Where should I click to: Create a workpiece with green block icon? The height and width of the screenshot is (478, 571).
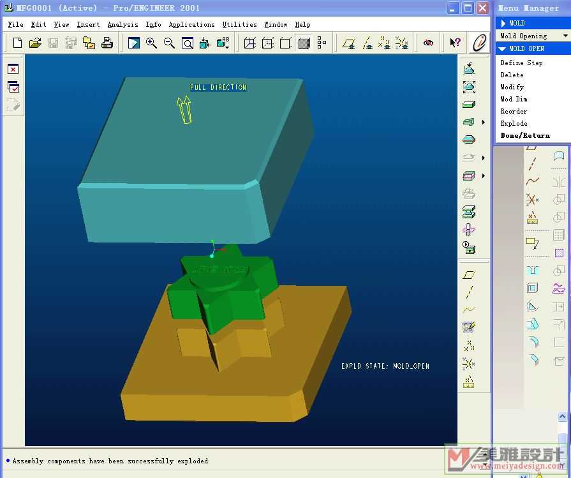tap(469, 105)
